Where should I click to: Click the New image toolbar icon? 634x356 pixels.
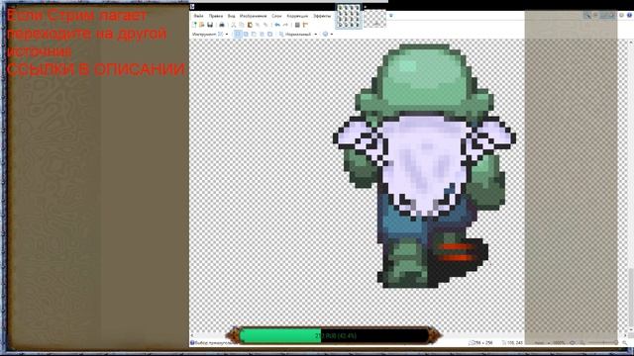click(195, 25)
